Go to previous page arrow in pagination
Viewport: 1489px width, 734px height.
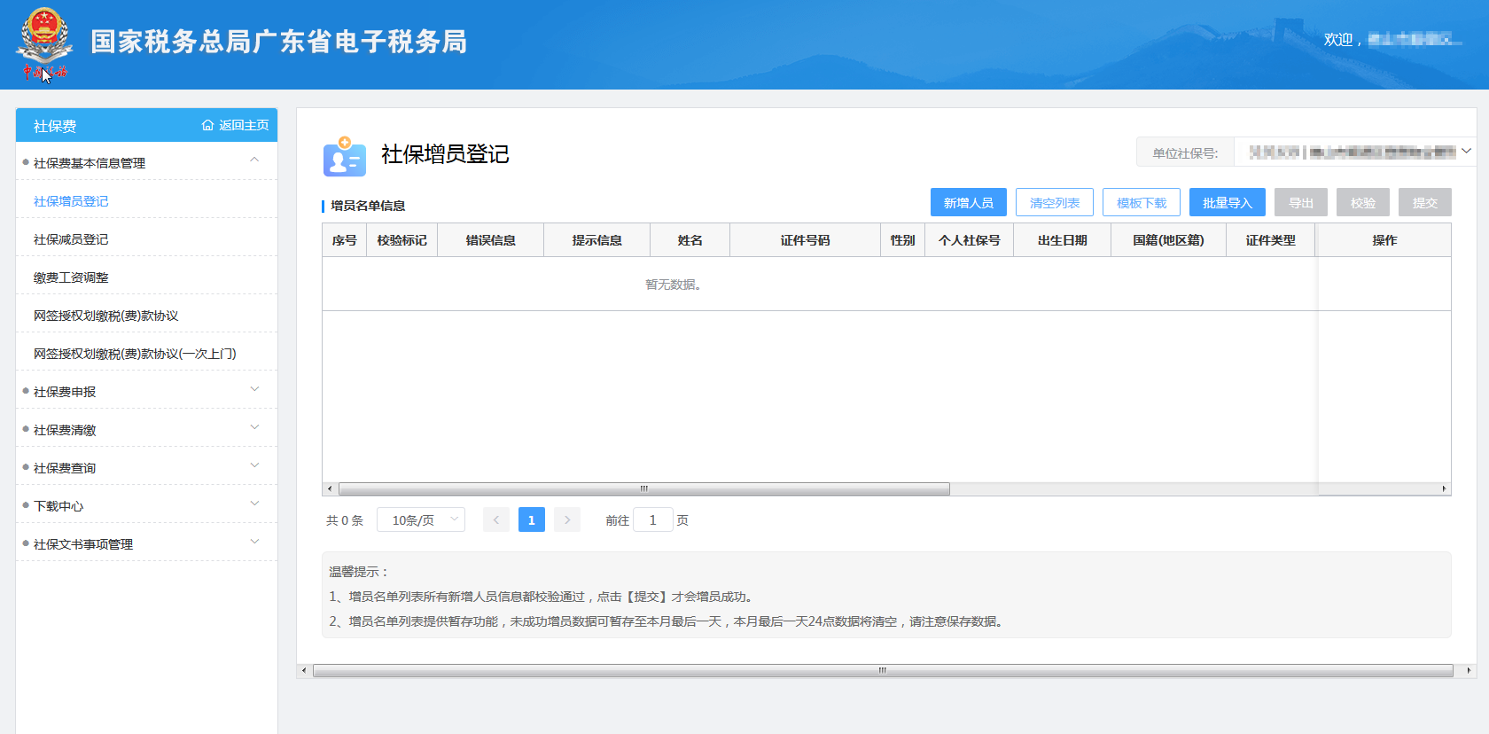pos(496,520)
